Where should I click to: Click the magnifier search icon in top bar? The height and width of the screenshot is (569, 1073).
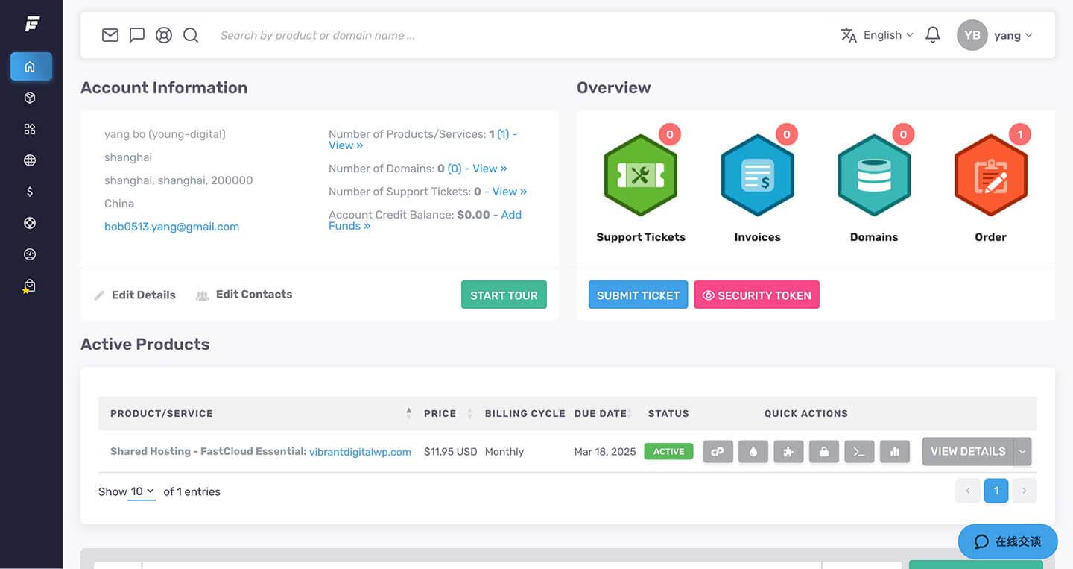pos(191,35)
